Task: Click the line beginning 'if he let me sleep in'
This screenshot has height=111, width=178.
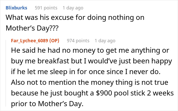Action: (86, 72)
